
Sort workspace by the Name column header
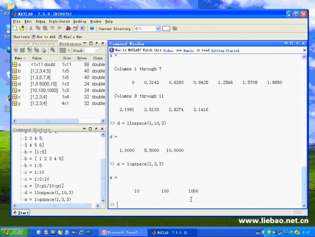tap(20, 58)
